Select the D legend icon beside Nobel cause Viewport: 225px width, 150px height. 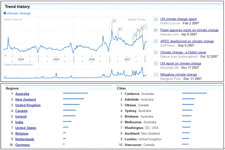[155, 52]
